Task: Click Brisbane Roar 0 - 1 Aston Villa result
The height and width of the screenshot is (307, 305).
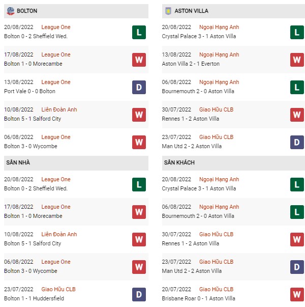Action: pyautogui.click(x=198, y=298)
